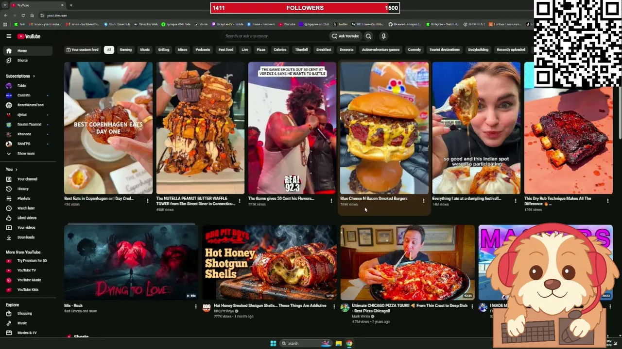The height and width of the screenshot is (349, 622).
Task: Open YouTube TV link
Action: pyautogui.click(x=27, y=270)
